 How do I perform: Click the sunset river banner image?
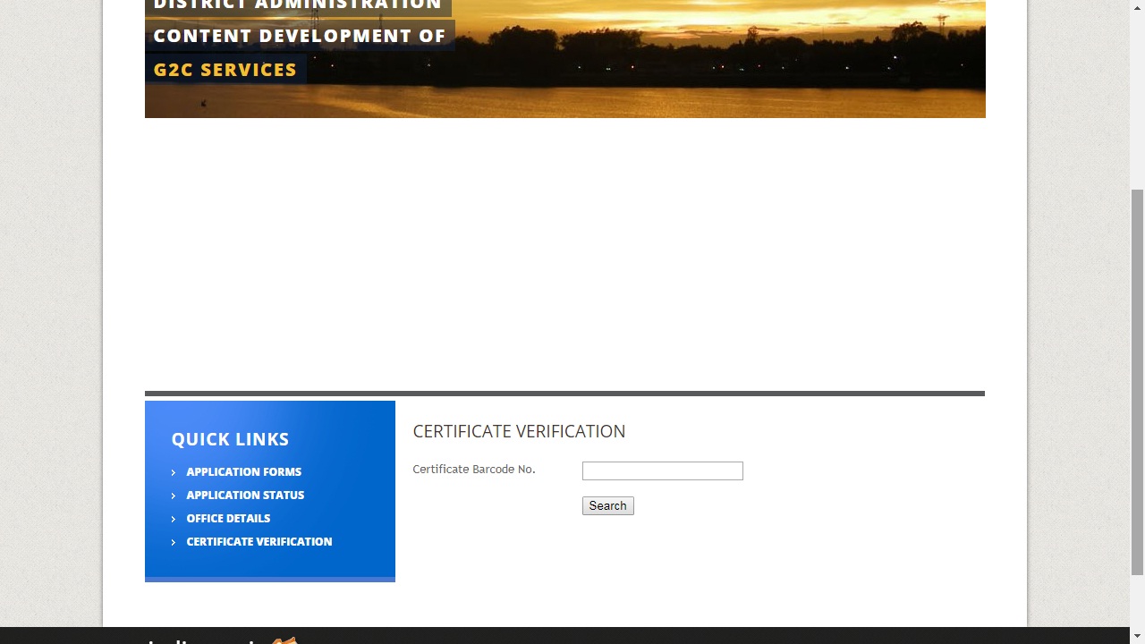[x=716, y=58]
